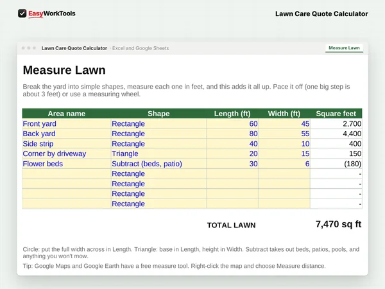Image resolution: width=385 pixels, height=289 pixels.
Task: Select the (180) square feet cell
Action: [x=336, y=164]
